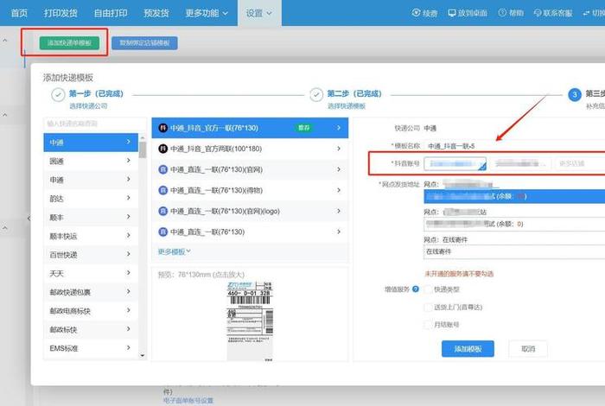Click the 第一步 (已完成) checkmark step icon
The height and width of the screenshot is (406, 605).
(x=58, y=95)
